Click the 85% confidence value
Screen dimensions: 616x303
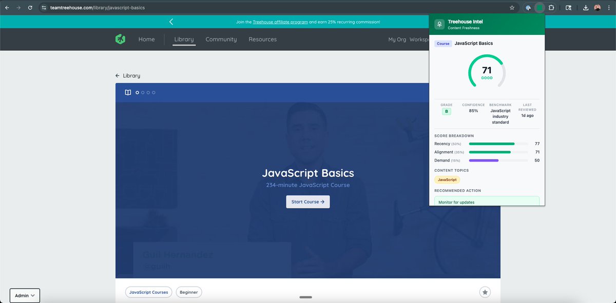click(473, 111)
